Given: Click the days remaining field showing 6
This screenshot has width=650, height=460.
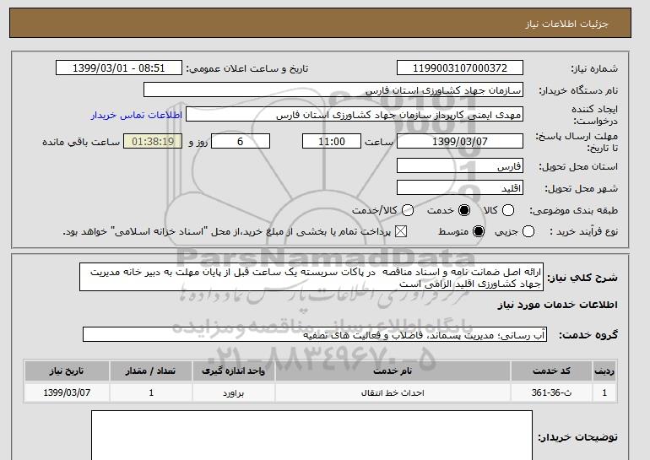Looking at the screenshot, I should (x=241, y=141).
